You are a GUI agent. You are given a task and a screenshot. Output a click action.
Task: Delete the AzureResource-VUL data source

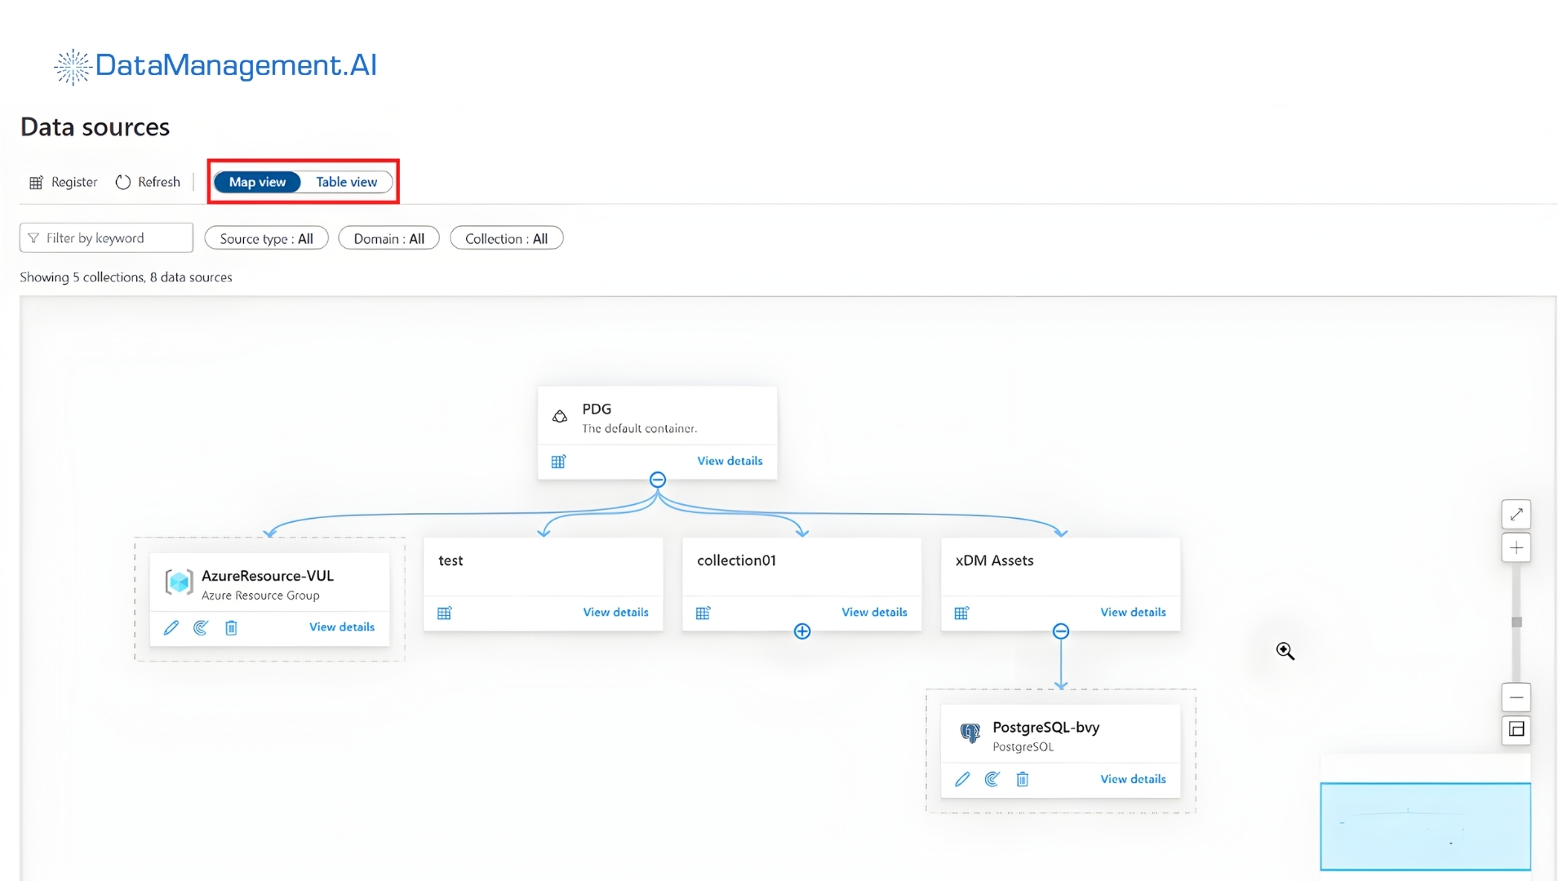[231, 627]
